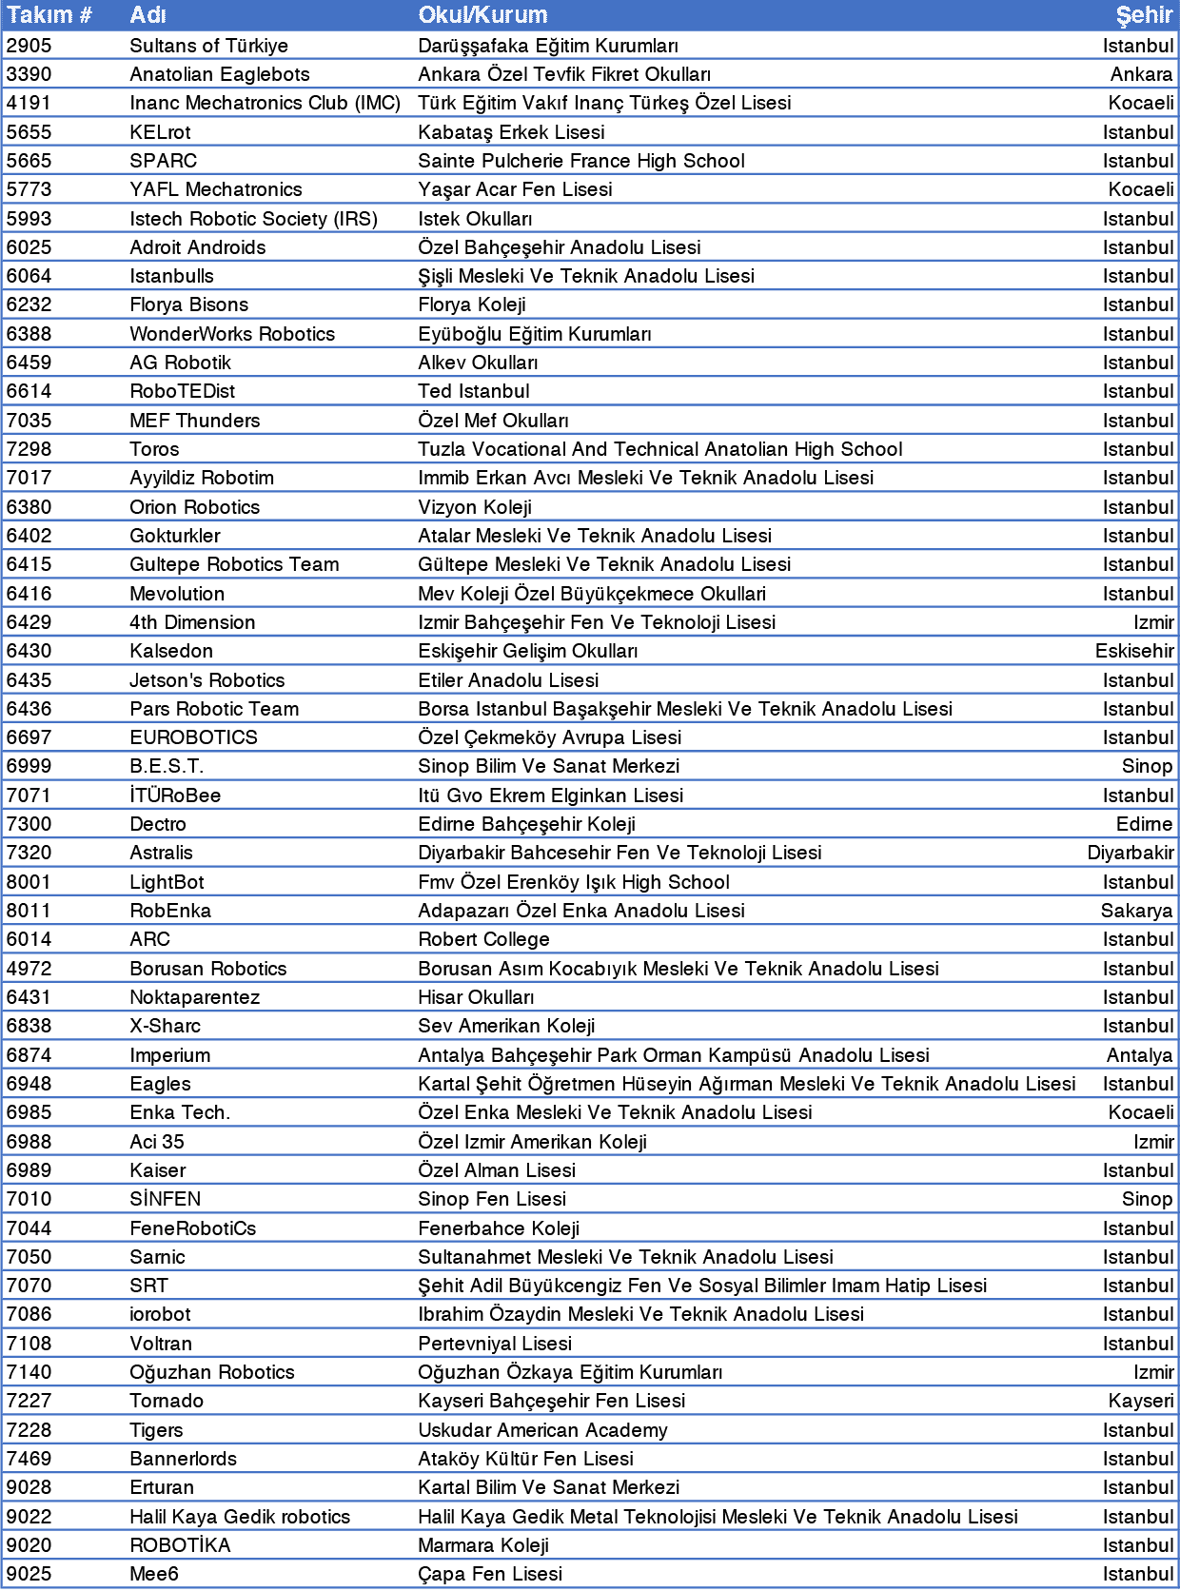Click 'Enka Tech.' team name
The height and width of the screenshot is (1591, 1180).
pos(180,1112)
